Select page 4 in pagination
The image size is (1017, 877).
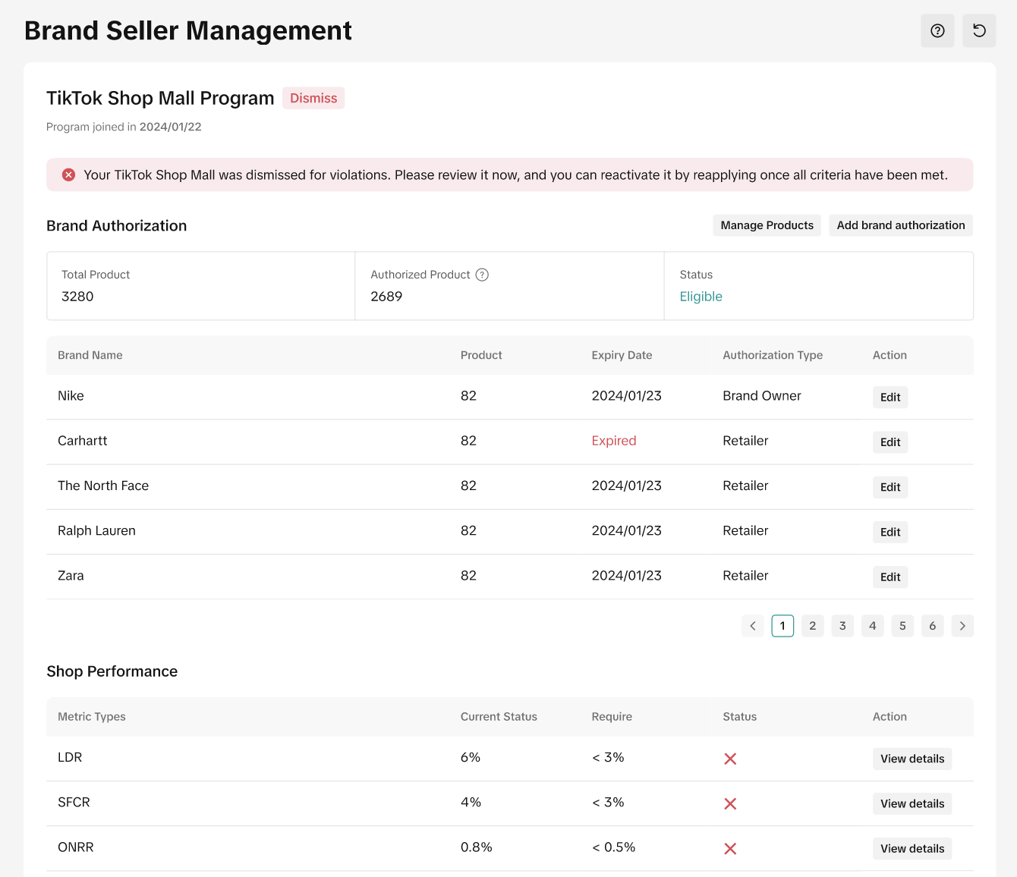click(872, 626)
